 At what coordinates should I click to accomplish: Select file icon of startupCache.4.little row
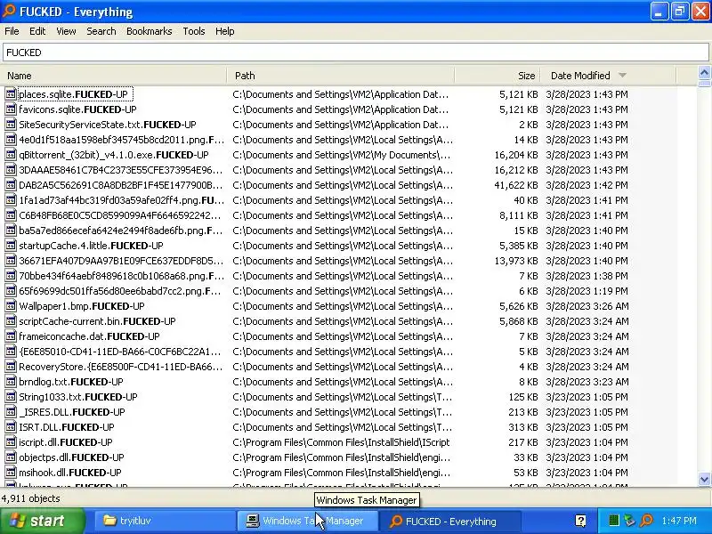tap(11, 246)
